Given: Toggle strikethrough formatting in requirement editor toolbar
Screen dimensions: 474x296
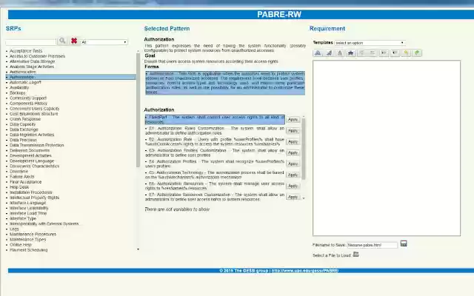Looking at the screenshot, I should pos(350,53).
